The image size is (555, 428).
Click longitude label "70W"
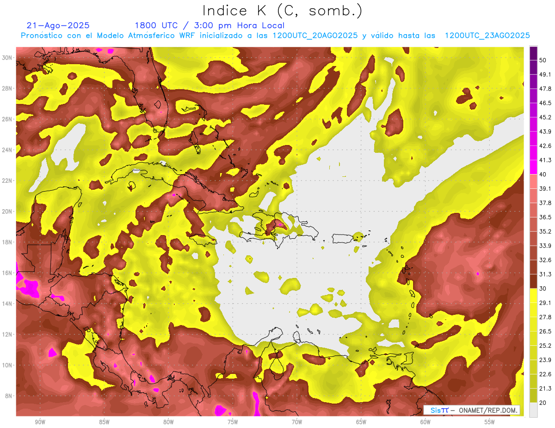click(297, 422)
